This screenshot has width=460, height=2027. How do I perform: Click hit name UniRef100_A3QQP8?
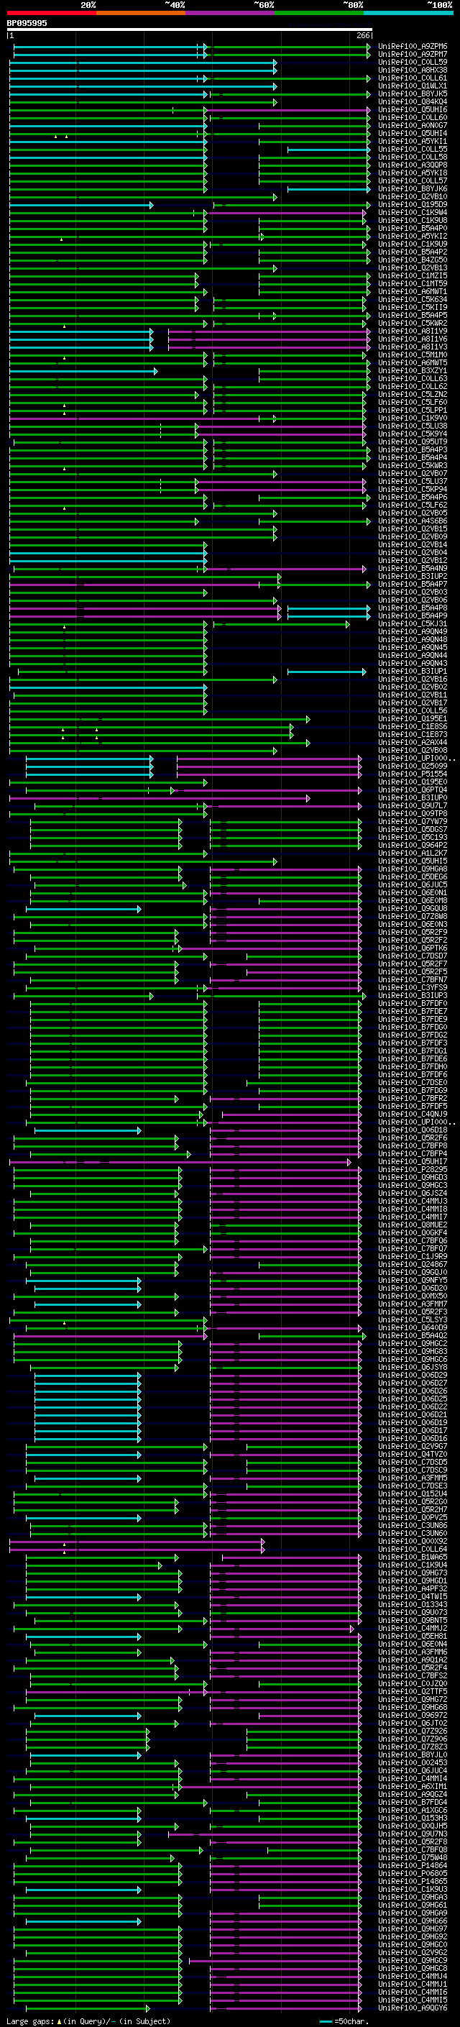(413, 165)
